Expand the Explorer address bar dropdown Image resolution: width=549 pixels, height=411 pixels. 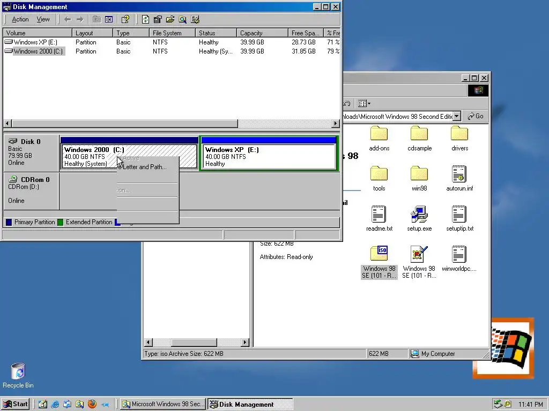pyautogui.click(x=457, y=116)
